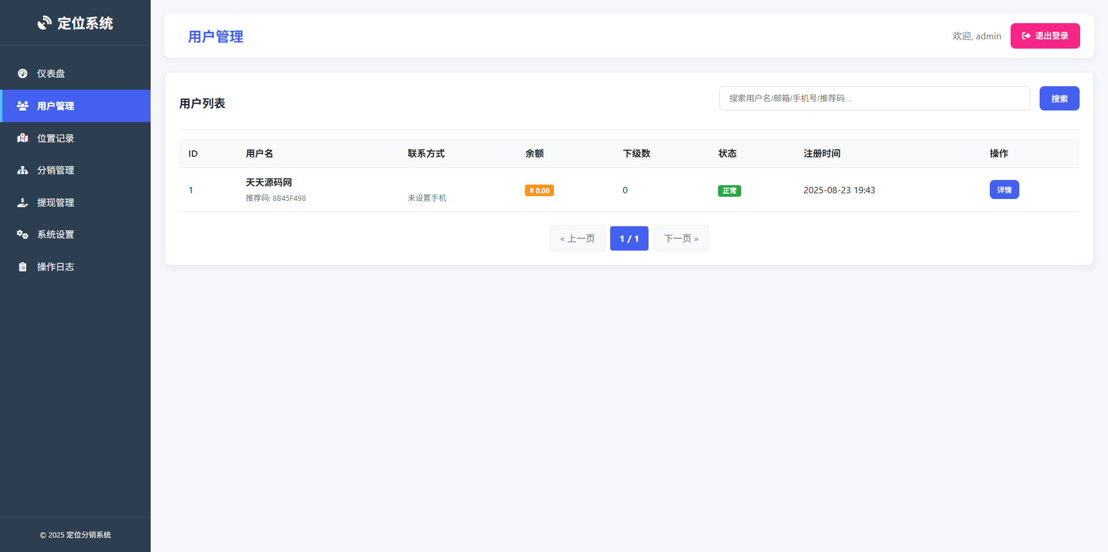Click the clipboard icon beside 操作日志
The image size is (1108, 552).
(23, 267)
